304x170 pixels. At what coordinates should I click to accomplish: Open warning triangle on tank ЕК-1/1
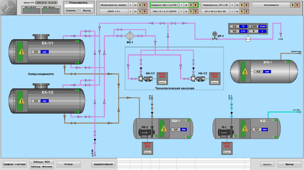coord(21,52)
